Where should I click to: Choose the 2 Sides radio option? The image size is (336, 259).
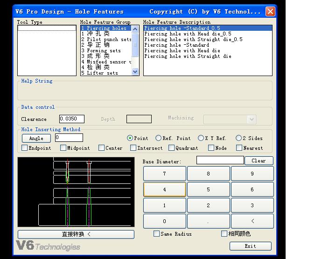tap(238, 138)
